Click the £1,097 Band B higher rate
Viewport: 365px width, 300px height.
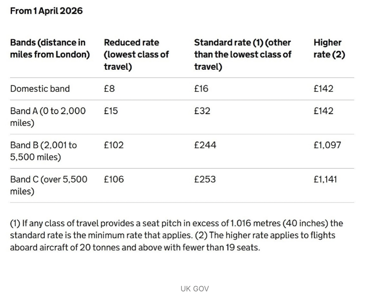tap(327, 145)
